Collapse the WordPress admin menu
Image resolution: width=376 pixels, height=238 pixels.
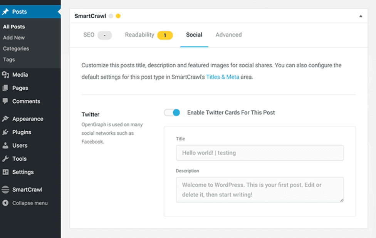[x=5, y=203]
